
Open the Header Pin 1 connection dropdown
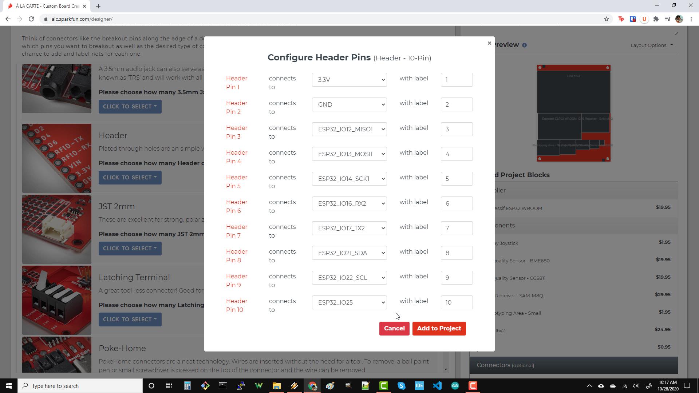pos(349,80)
